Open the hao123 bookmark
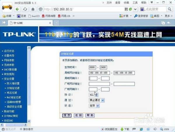 [x=34, y=16]
